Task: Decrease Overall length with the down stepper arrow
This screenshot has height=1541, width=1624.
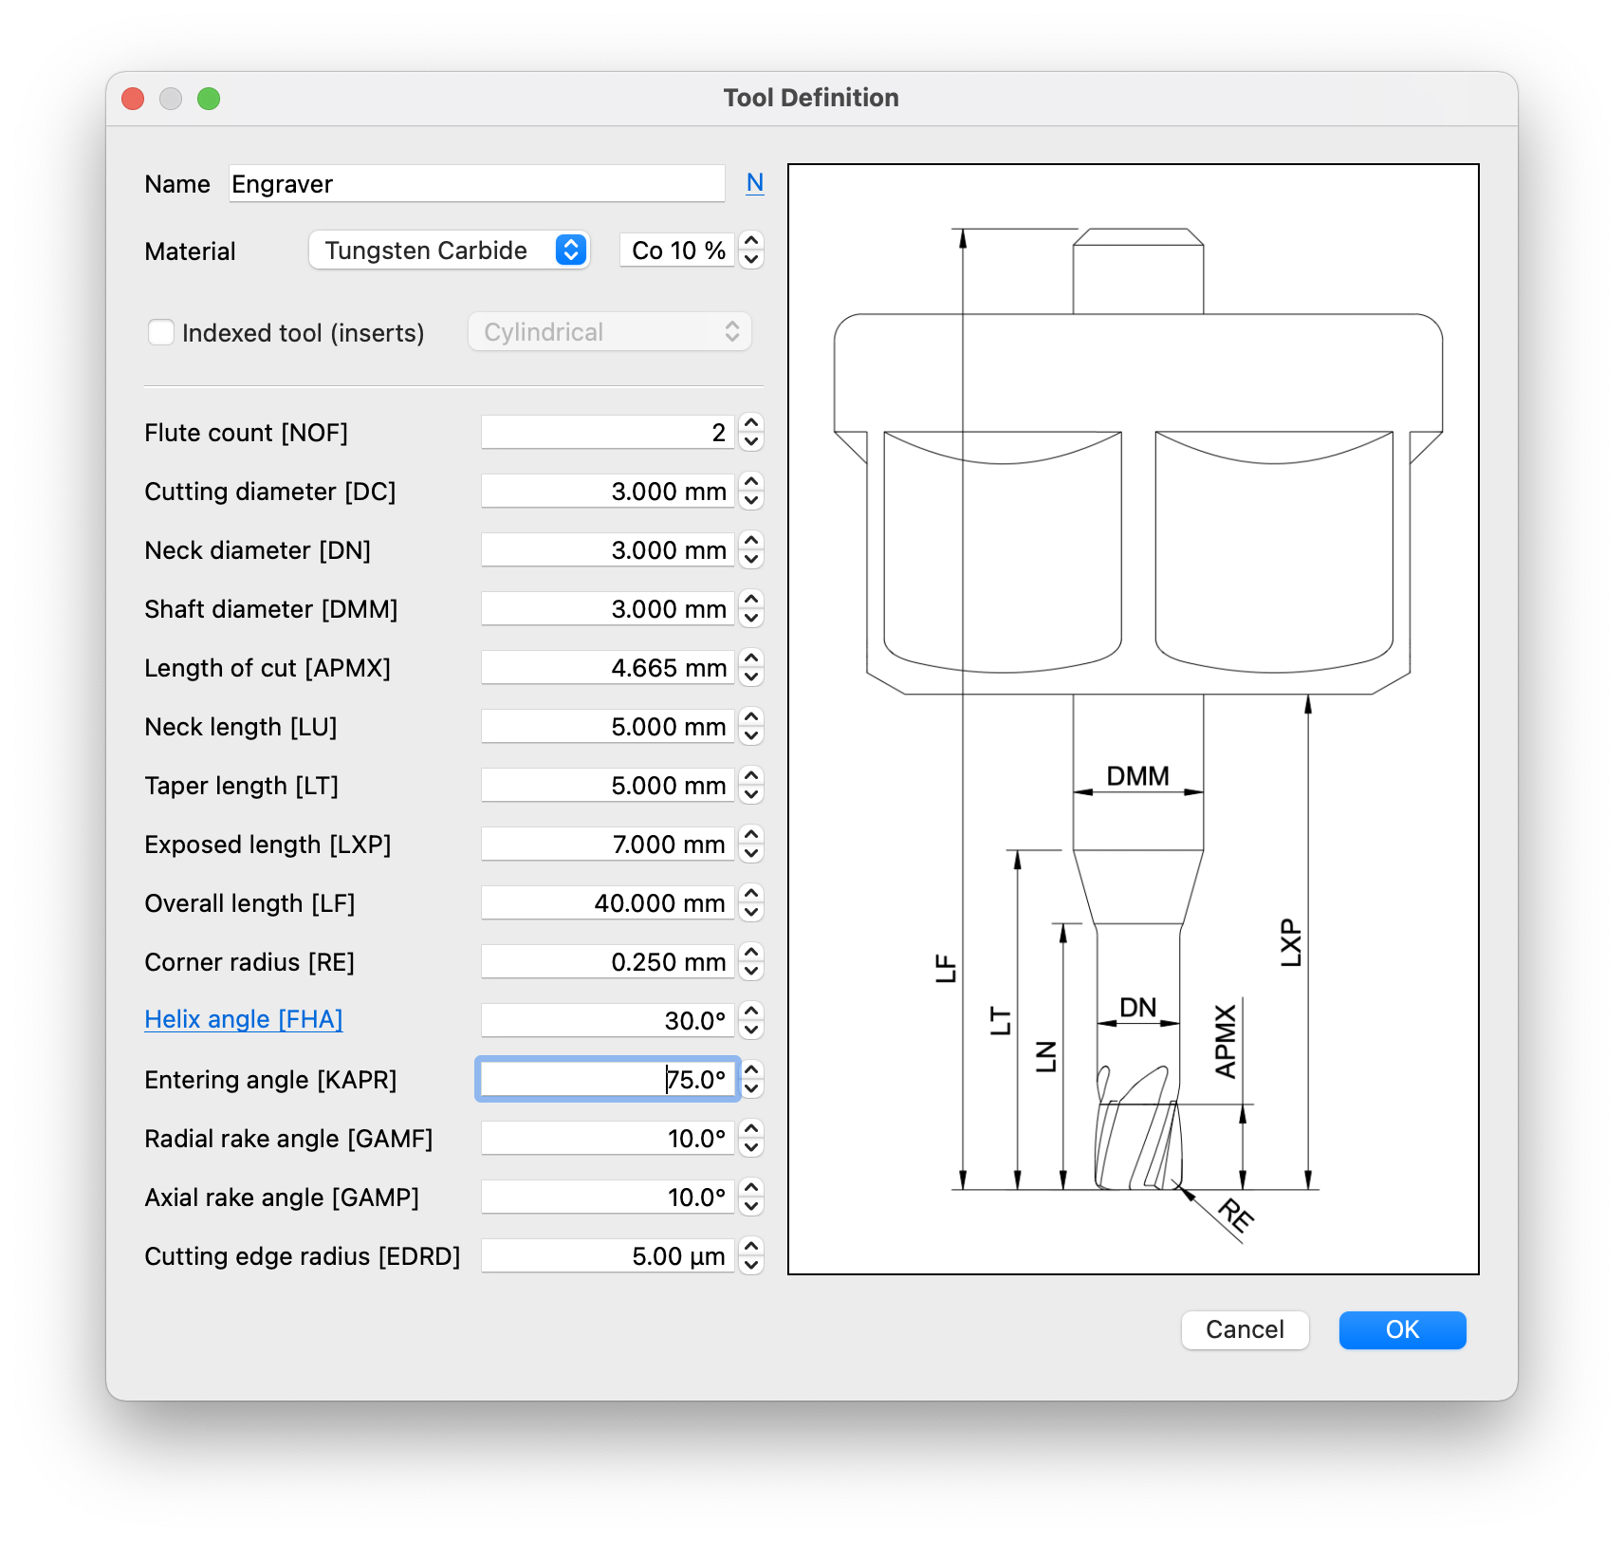Action: click(x=751, y=912)
